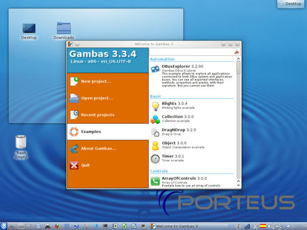Show hidden tray icons arrow
Viewport: 307px width, 230px height.
(288, 226)
